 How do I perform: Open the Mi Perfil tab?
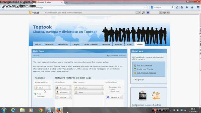49,44
